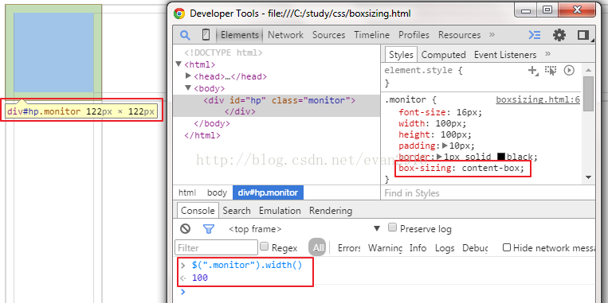The width and height of the screenshot is (608, 303).
Task: Show All console messages
Action: click(318, 247)
